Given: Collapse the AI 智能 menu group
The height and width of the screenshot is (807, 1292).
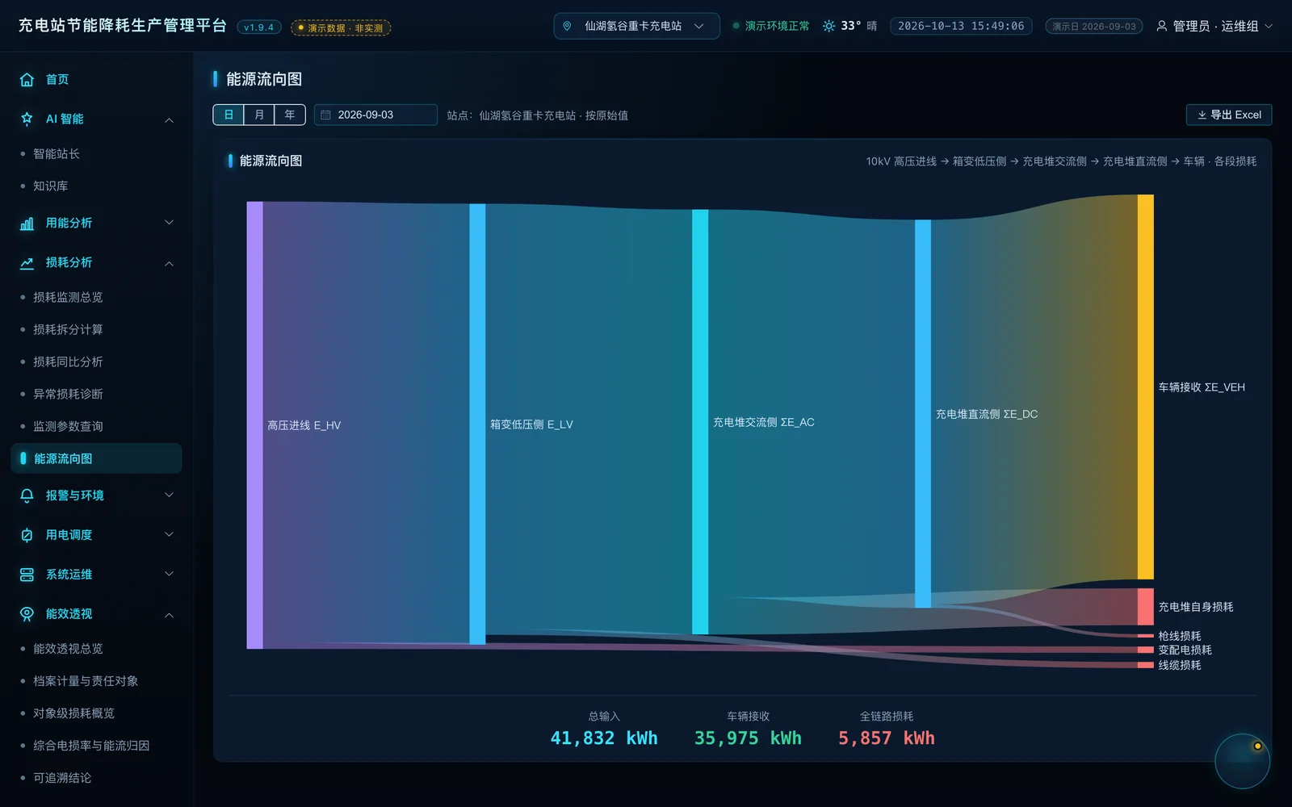Looking at the screenshot, I should [x=169, y=119].
